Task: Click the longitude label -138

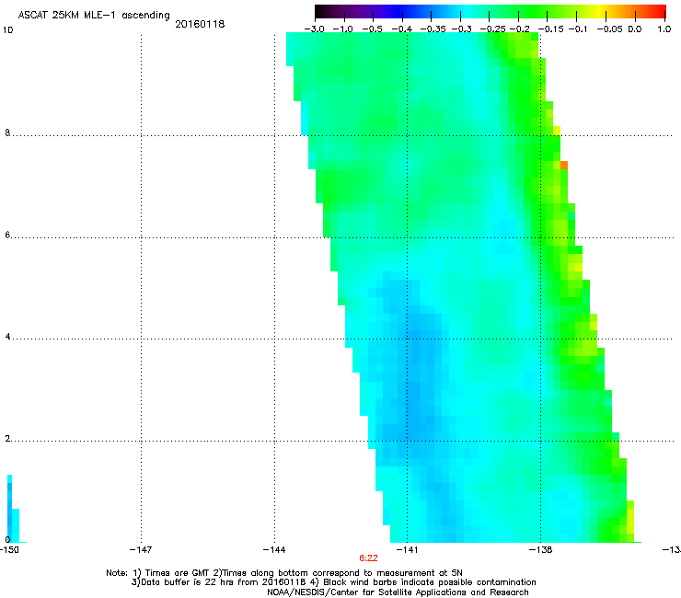Action: tap(540, 550)
